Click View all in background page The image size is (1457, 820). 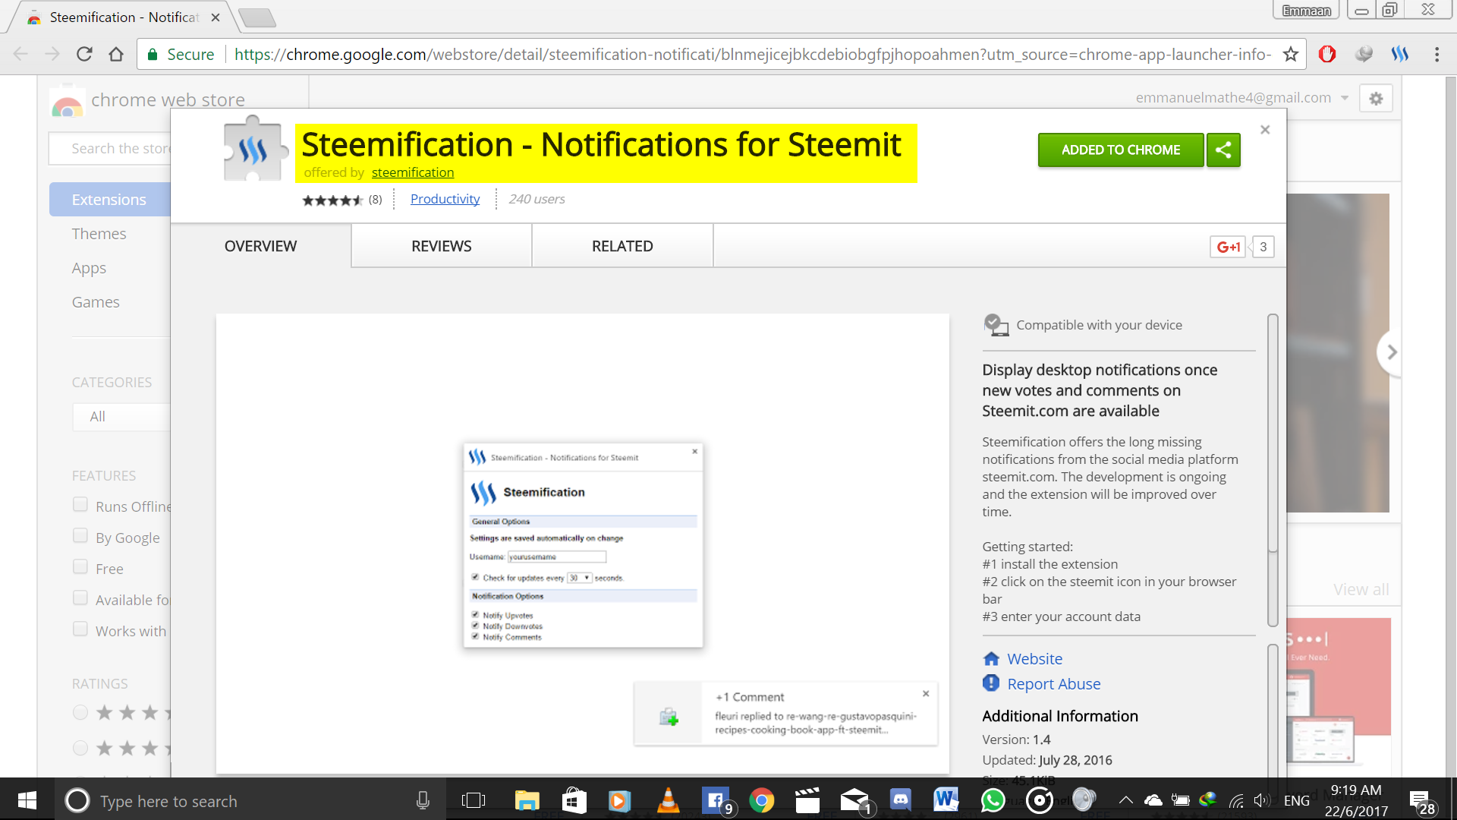tap(1361, 590)
